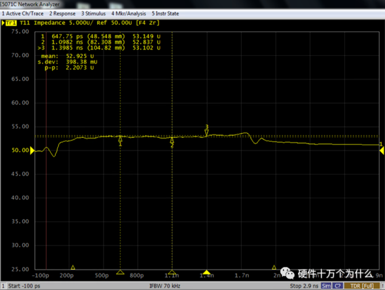This screenshot has height=290, width=385.
Task: Open the 4 Mkr/Analysis menu
Action: click(x=129, y=13)
